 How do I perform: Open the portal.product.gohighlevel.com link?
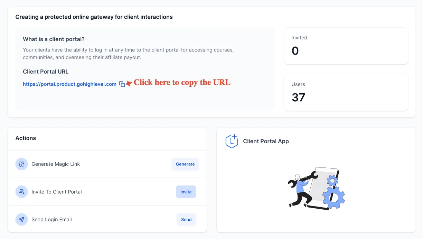click(69, 84)
